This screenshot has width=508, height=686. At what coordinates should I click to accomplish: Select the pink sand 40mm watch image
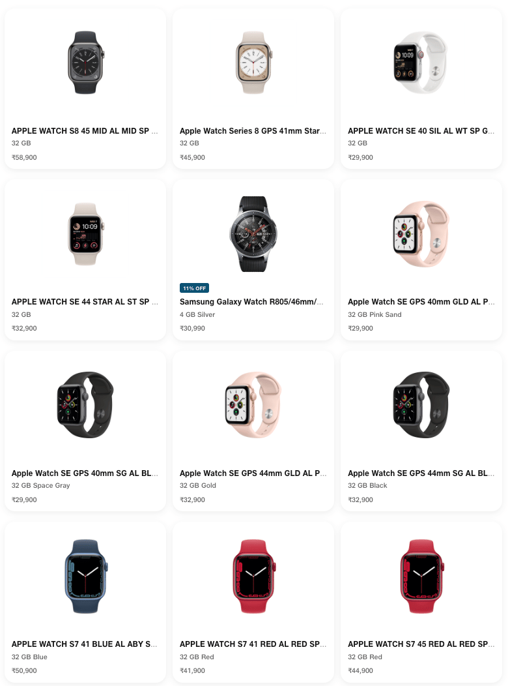pos(421,233)
